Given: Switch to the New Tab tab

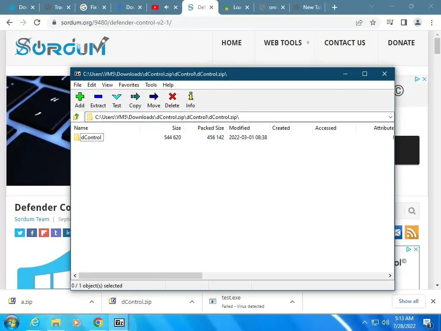Looking at the screenshot, I should (x=307, y=7).
